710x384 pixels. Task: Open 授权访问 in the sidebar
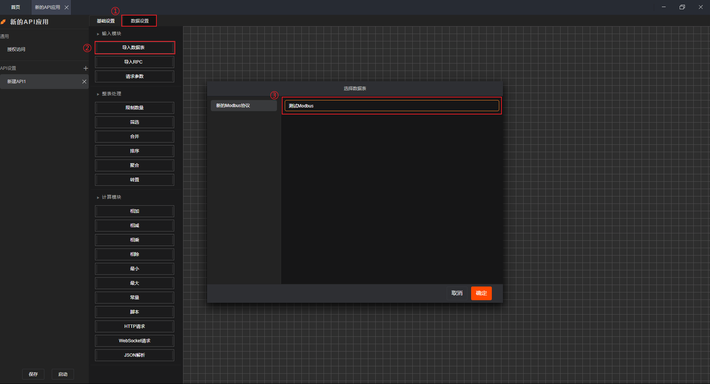point(16,49)
